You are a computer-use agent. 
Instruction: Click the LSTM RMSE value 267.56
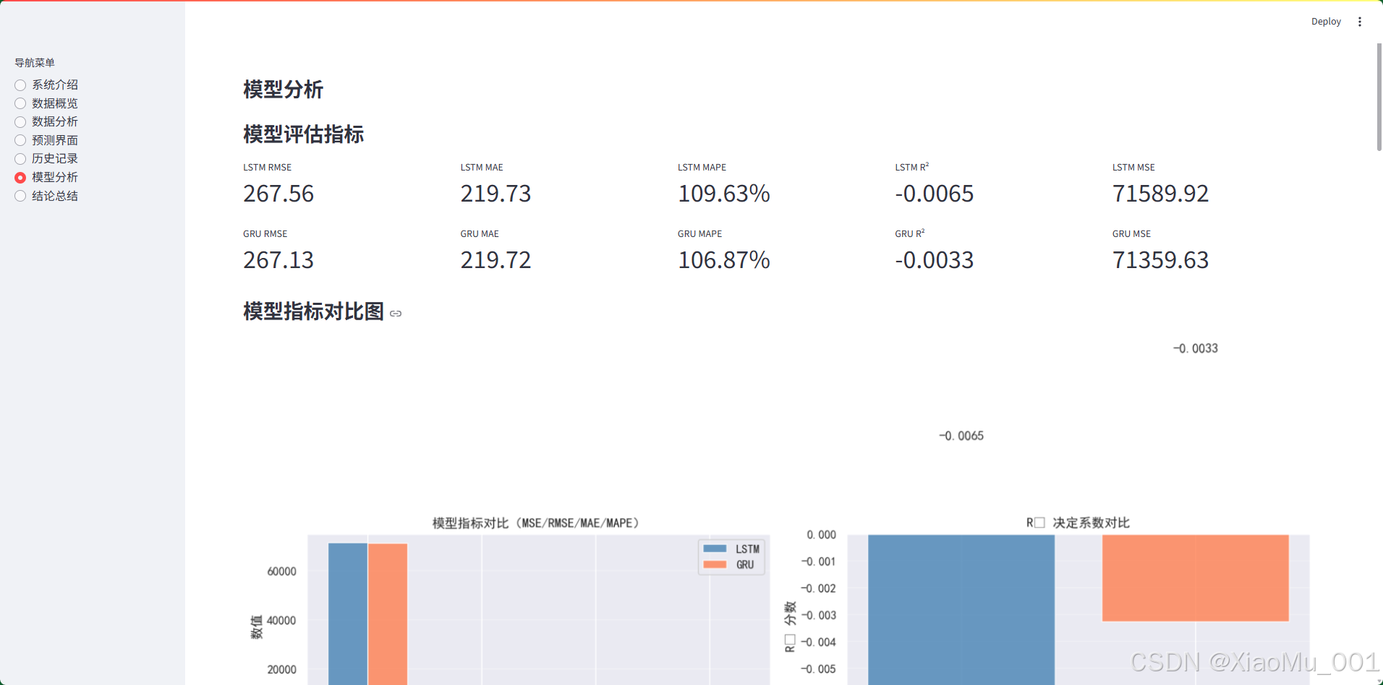coord(278,194)
